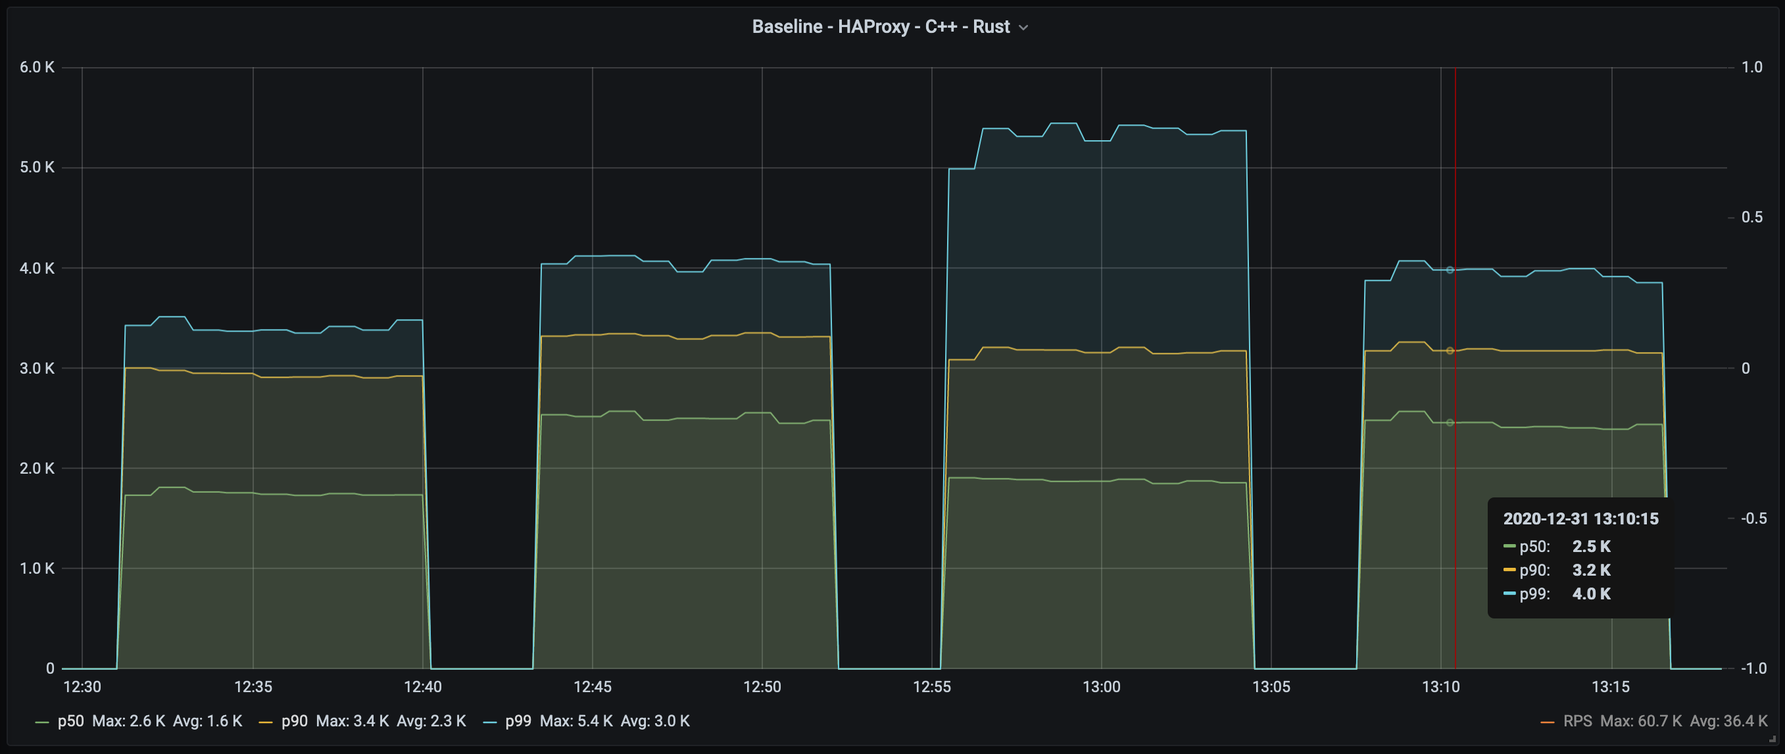Click the p99 Avg: 3.0 K legend value
This screenshot has height=754, width=1785.
pyautogui.click(x=655, y=720)
